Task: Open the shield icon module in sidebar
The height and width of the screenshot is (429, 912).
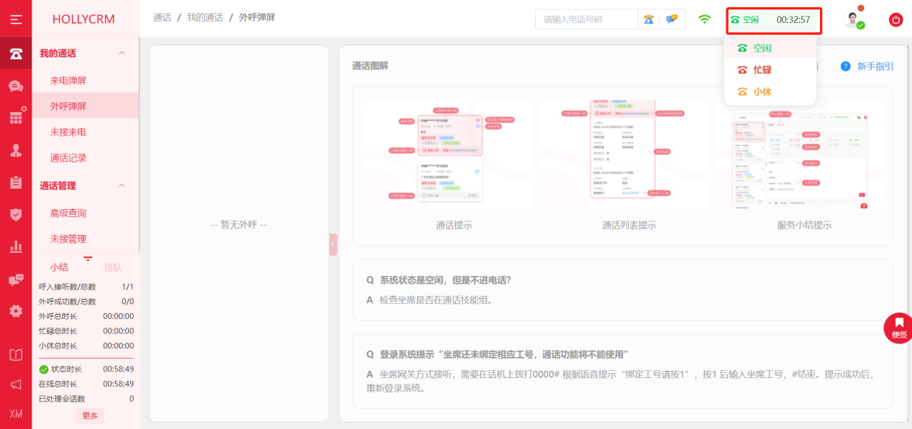Action: point(16,214)
